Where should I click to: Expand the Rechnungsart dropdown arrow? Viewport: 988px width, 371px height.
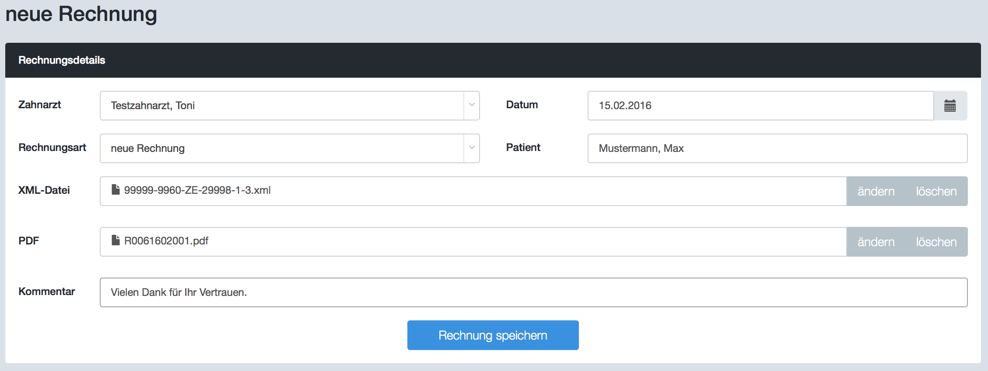point(472,148)
